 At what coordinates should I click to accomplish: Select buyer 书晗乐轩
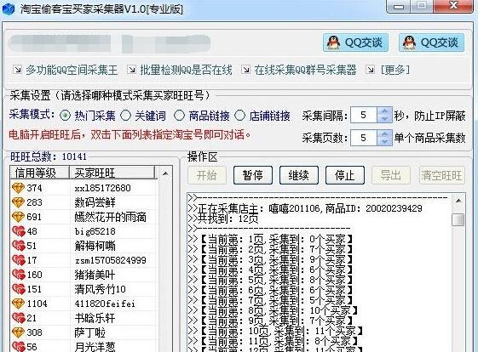coord(95,319)
